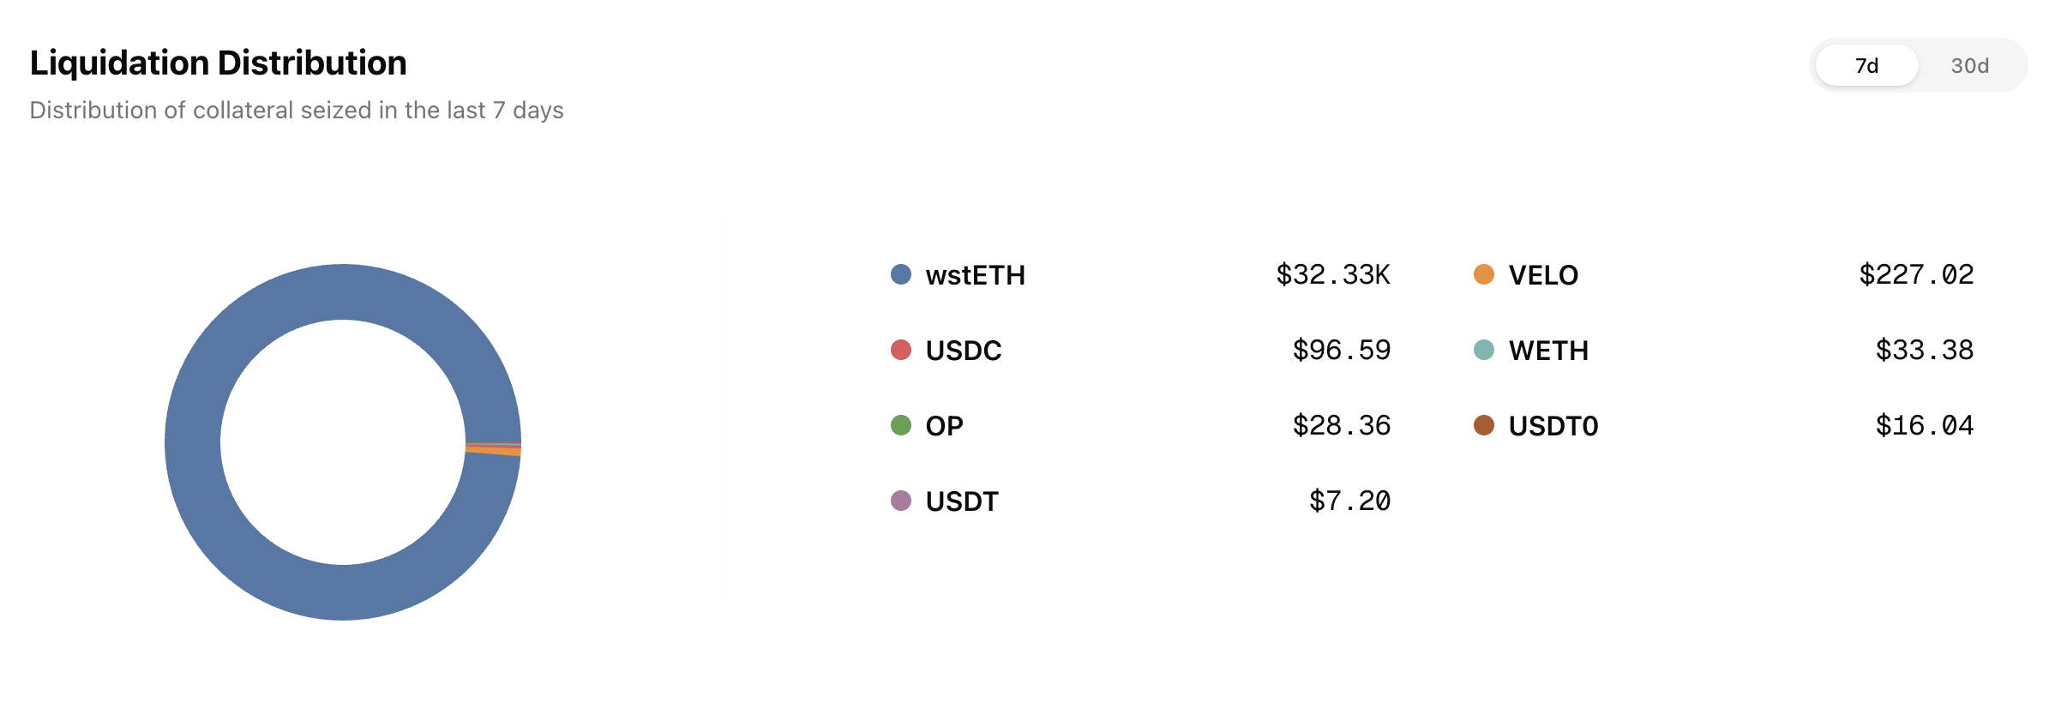Click the OP green legend dot

click(x=900, y=425)
